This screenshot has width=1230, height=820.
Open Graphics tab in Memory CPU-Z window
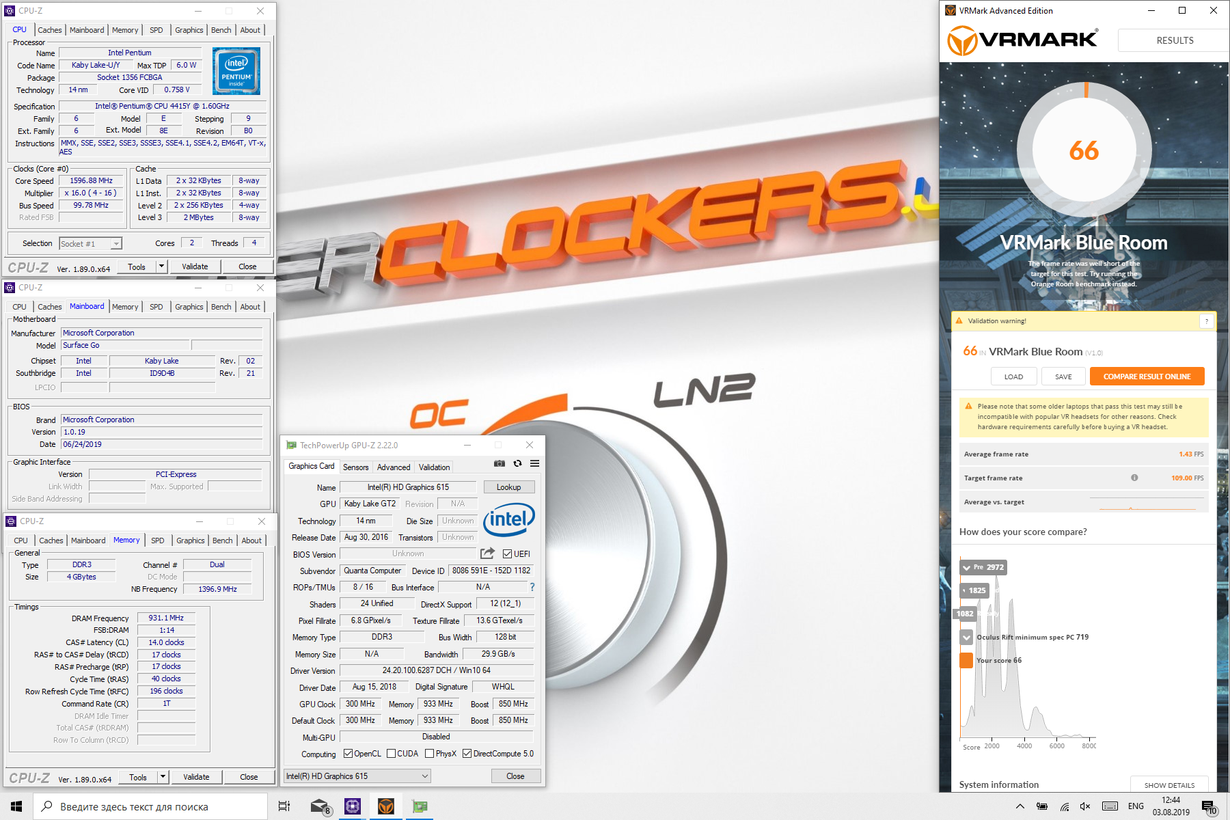point(191,541)
